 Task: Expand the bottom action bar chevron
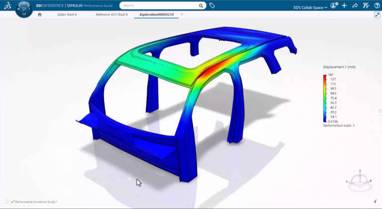pos(191,207)
